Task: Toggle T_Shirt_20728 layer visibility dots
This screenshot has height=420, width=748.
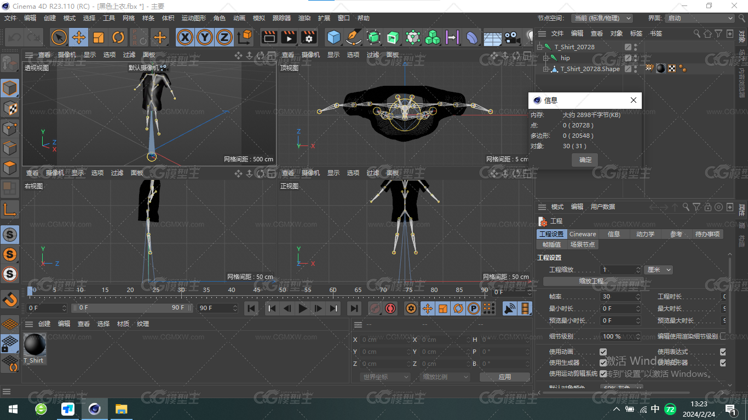Action: [x=635, y=47]
